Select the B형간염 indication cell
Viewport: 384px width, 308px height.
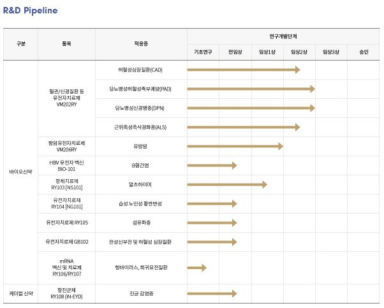pos(141,166)
